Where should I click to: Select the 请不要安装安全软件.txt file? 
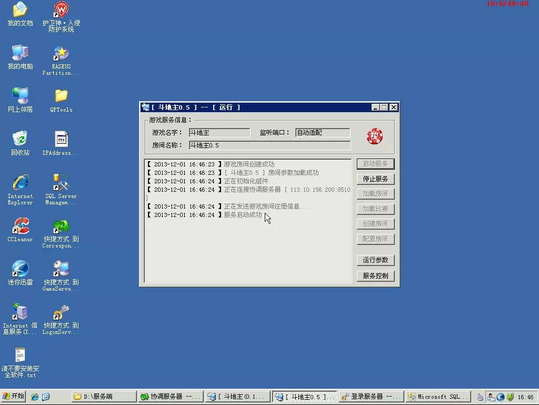tap(21, 363)
